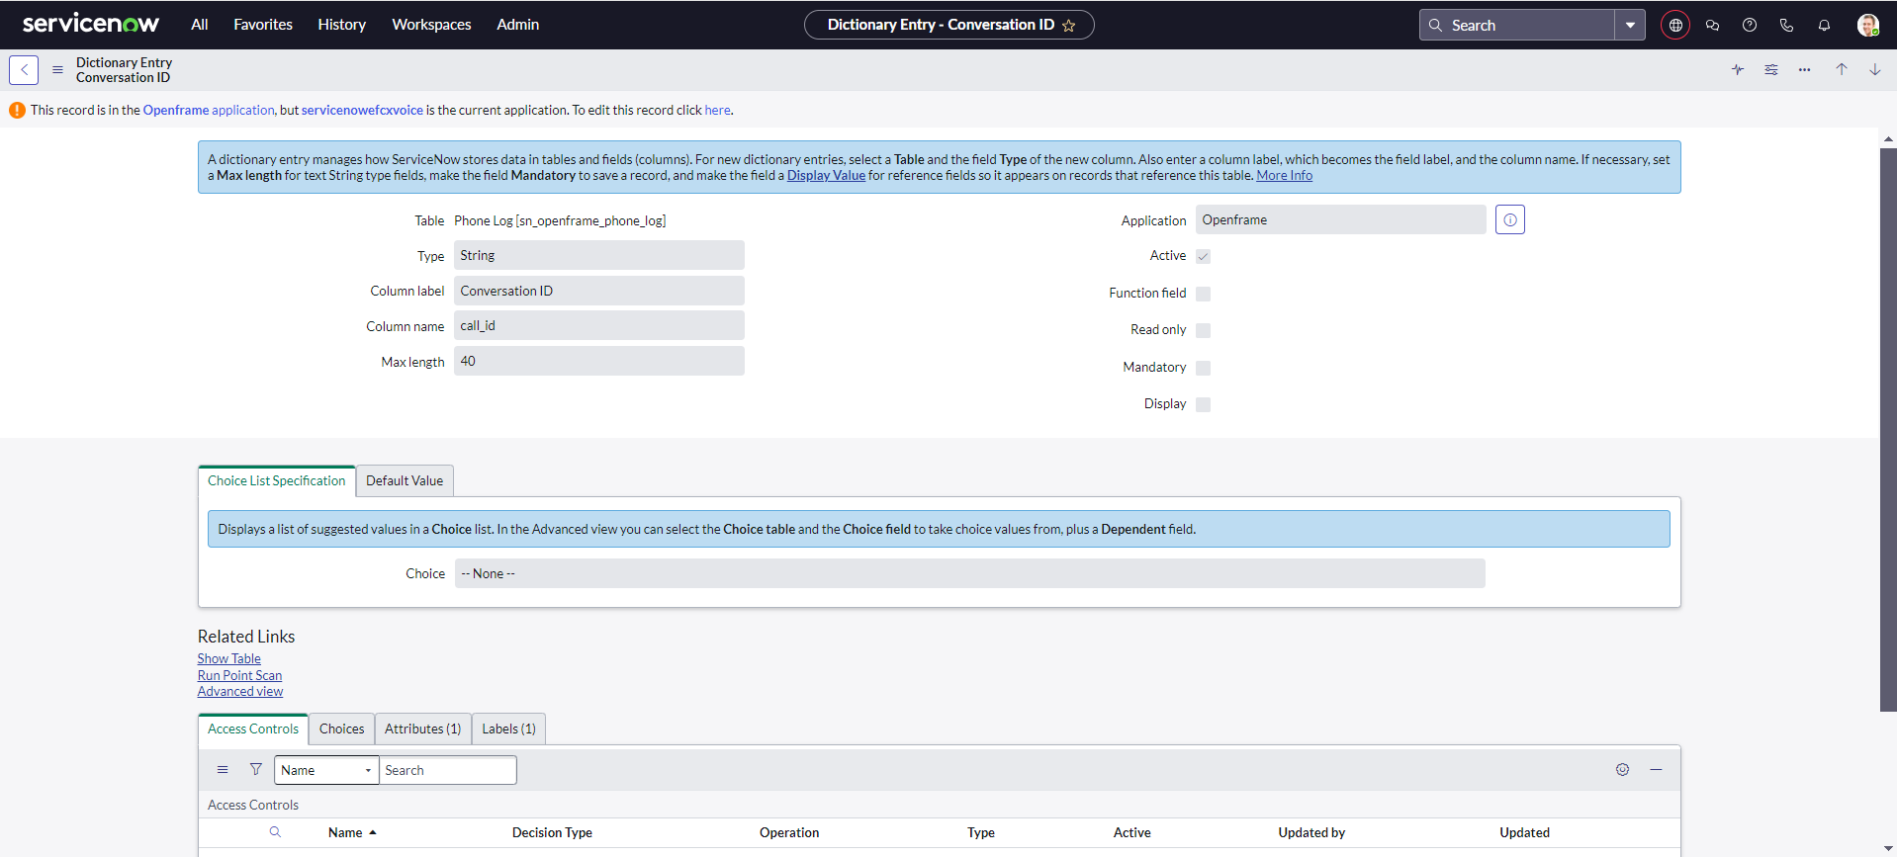Screen dimensions: 1897x857
Task: Open the Choice dropdown set to None
Action: [x=969, y=573]
